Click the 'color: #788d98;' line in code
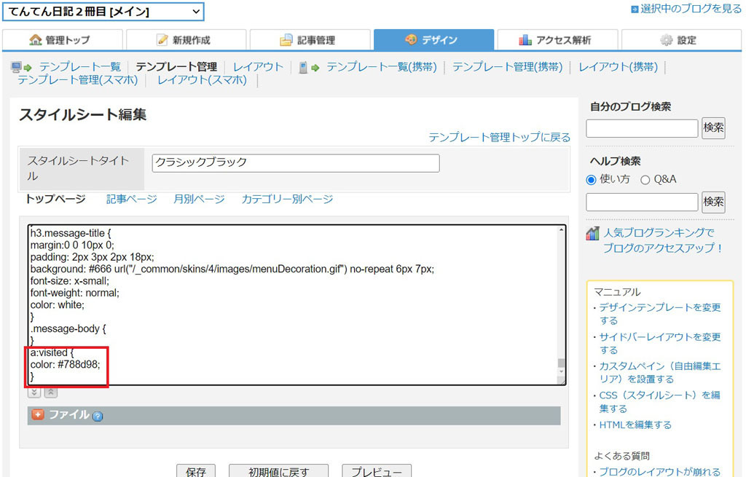Viewport: 746px width, 477px height. point(65,365)
